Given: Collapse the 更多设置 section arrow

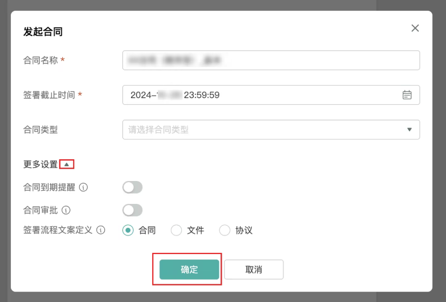Looking at the screenshot, I should click(67, 164).
